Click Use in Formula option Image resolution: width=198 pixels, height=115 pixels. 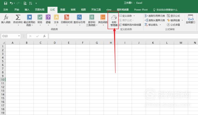126,20
